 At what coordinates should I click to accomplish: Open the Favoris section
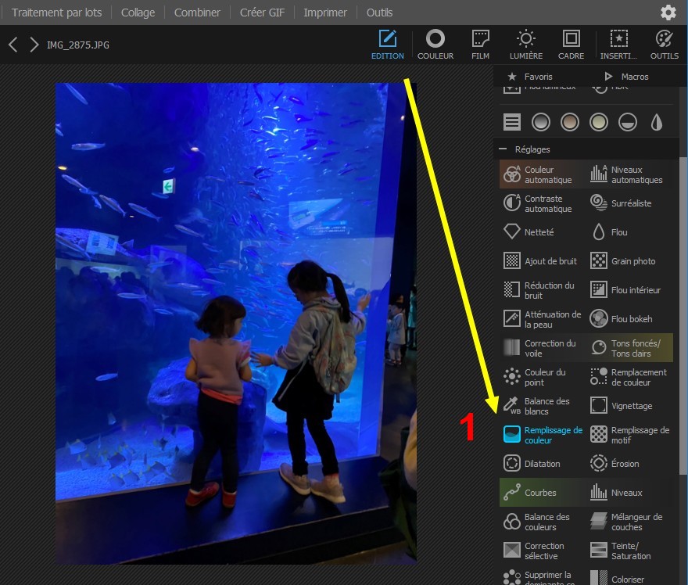pyautogui.click(x=530, y=77)
